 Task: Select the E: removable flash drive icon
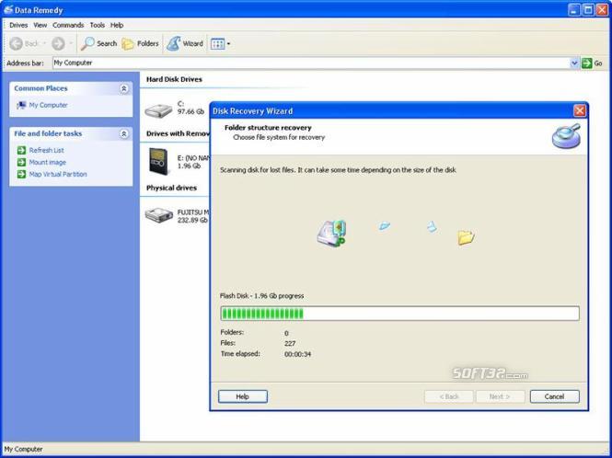[158, 162]
